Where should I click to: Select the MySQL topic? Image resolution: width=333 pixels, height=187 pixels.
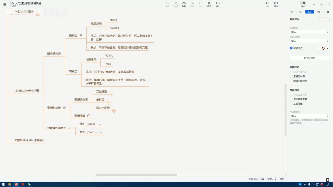coord(109,56)
